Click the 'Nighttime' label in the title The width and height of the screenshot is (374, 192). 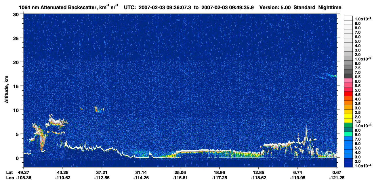330,7
